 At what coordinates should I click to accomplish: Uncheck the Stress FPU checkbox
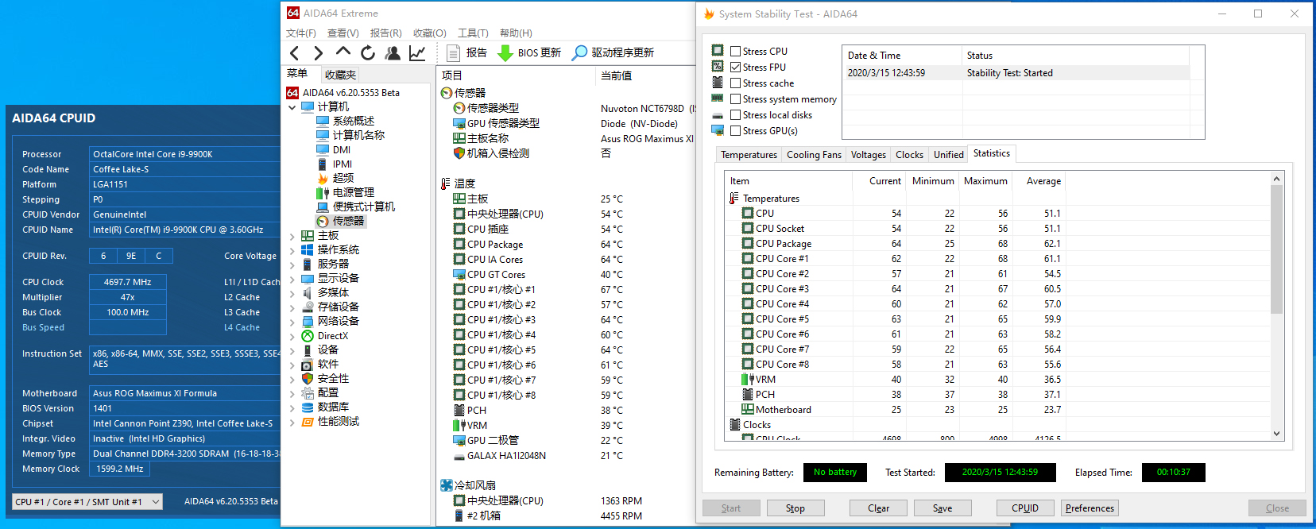point(736,68)
